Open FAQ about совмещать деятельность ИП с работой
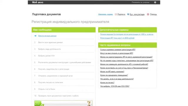Image resolution: width=188 pixels, height=106 pixels. [x=124, y=64]
